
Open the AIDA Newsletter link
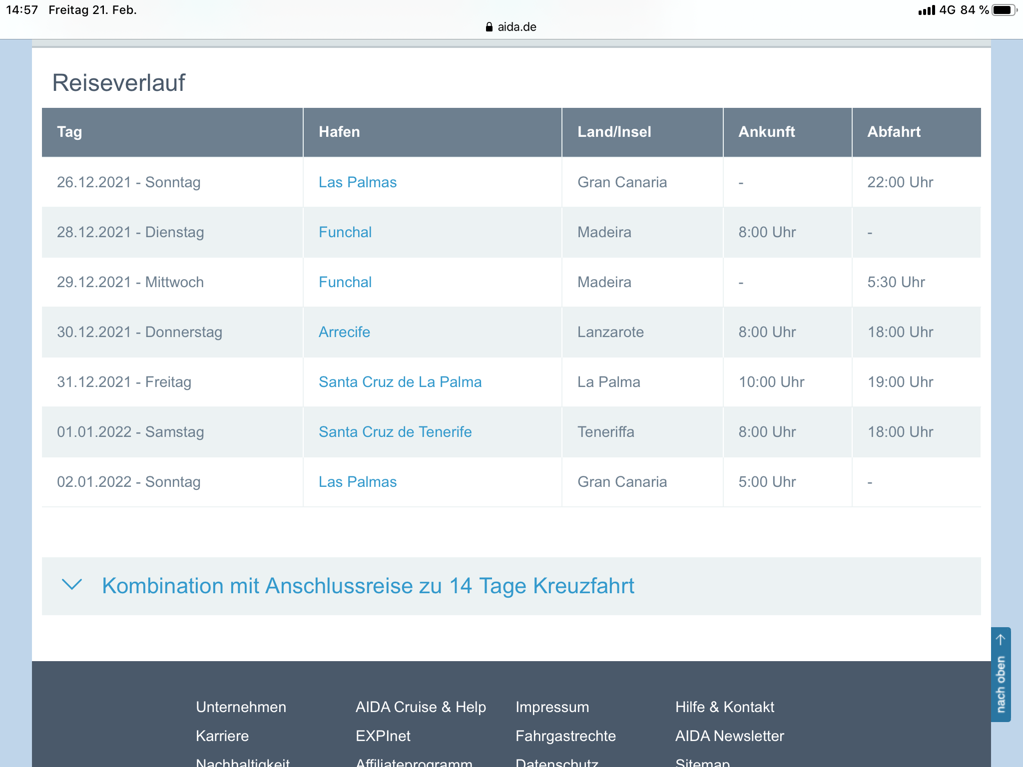click(729, 736)
